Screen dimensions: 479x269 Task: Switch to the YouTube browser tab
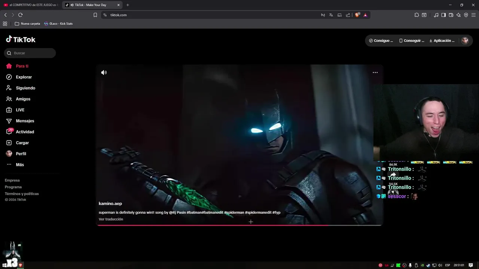pos(31,5)
